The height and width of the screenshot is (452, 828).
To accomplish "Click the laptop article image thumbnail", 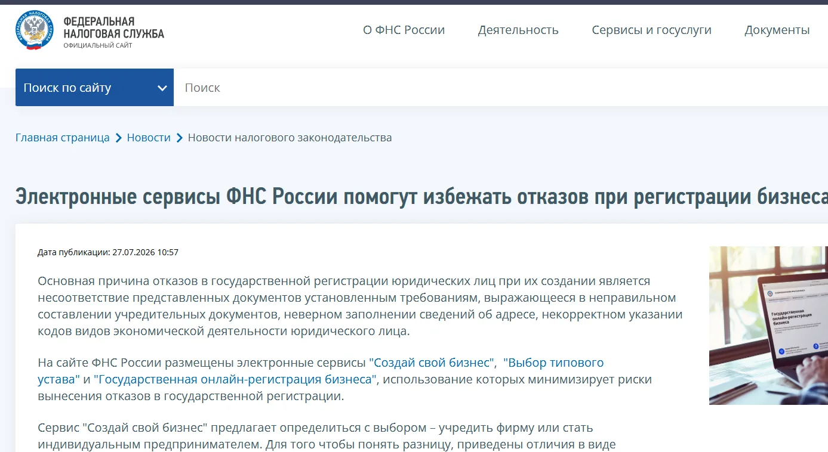I will pyautogui.click(x=768, y=326).
